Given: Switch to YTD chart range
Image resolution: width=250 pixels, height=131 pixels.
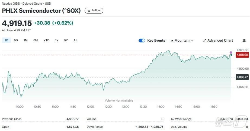Looking at the screenshot, I should [46, 40].
